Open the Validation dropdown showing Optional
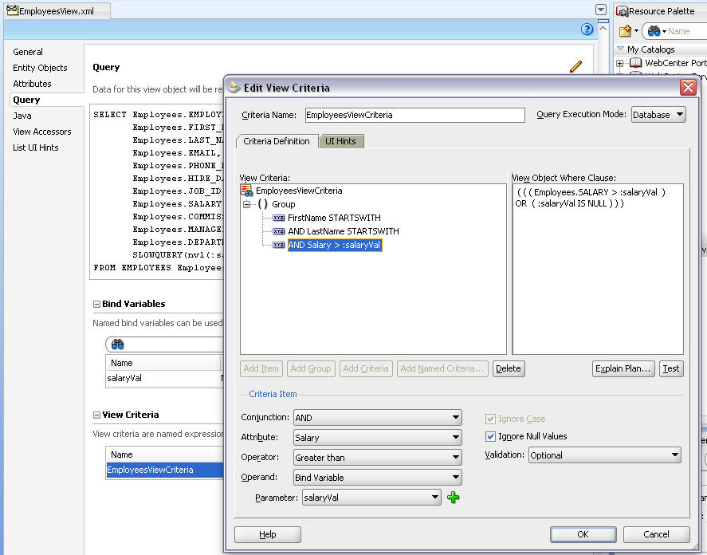 pos(605,455)
